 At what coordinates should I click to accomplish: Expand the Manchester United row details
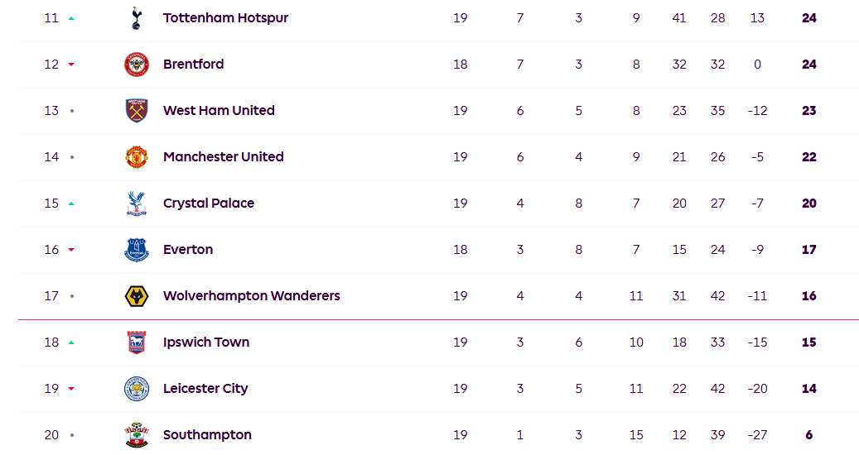[438, 157]
